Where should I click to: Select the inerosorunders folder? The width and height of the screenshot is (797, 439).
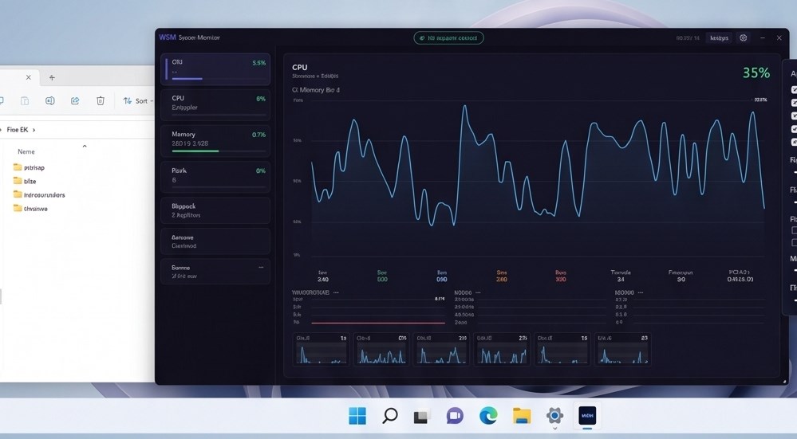pos(39,194)
